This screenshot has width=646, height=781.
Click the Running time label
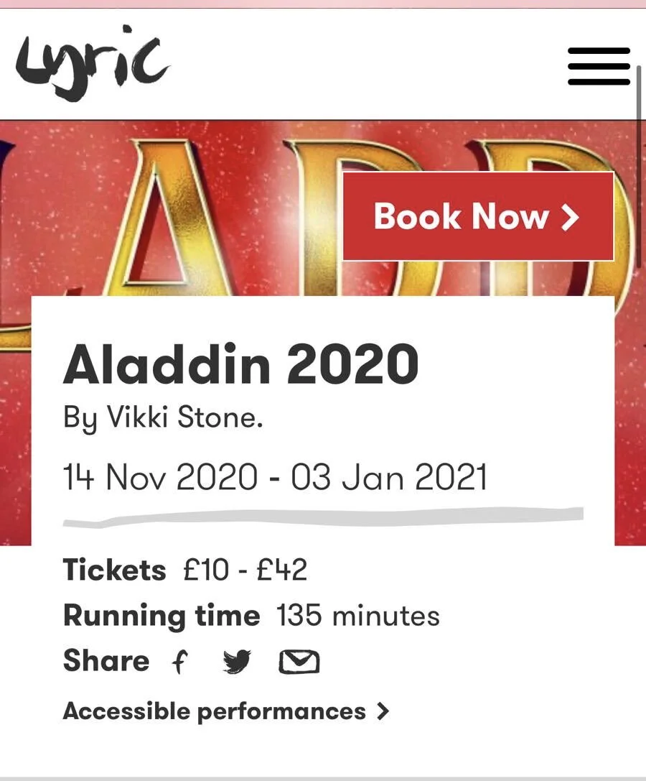tap(161, 616)
